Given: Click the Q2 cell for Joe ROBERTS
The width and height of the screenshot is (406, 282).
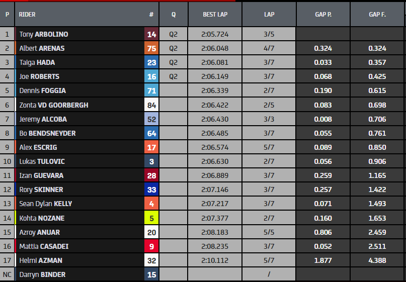Looking at the screenshot, I should click(x=173, y=77).
